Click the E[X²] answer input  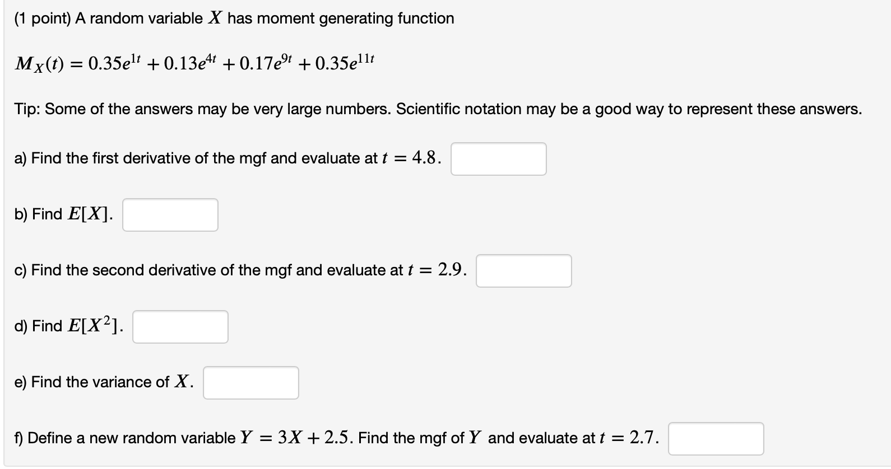click(180, 327)
